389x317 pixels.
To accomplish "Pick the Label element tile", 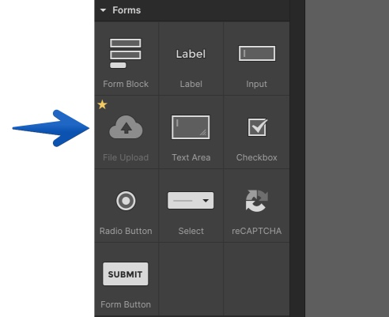I will coord(191,58).
